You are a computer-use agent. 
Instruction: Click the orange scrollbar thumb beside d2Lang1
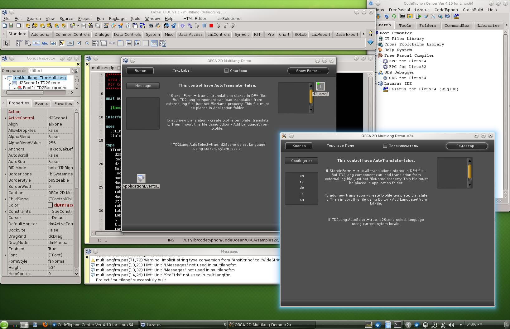tap(311, 97)
